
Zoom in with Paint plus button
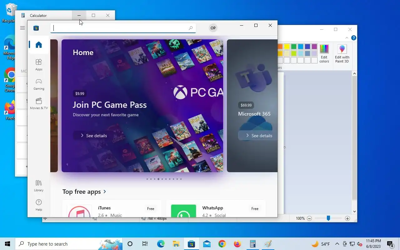[347, 218]
